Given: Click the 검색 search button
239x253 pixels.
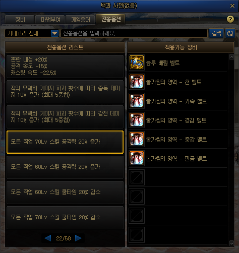Looking at the screenshot, I should click(216, 33).
